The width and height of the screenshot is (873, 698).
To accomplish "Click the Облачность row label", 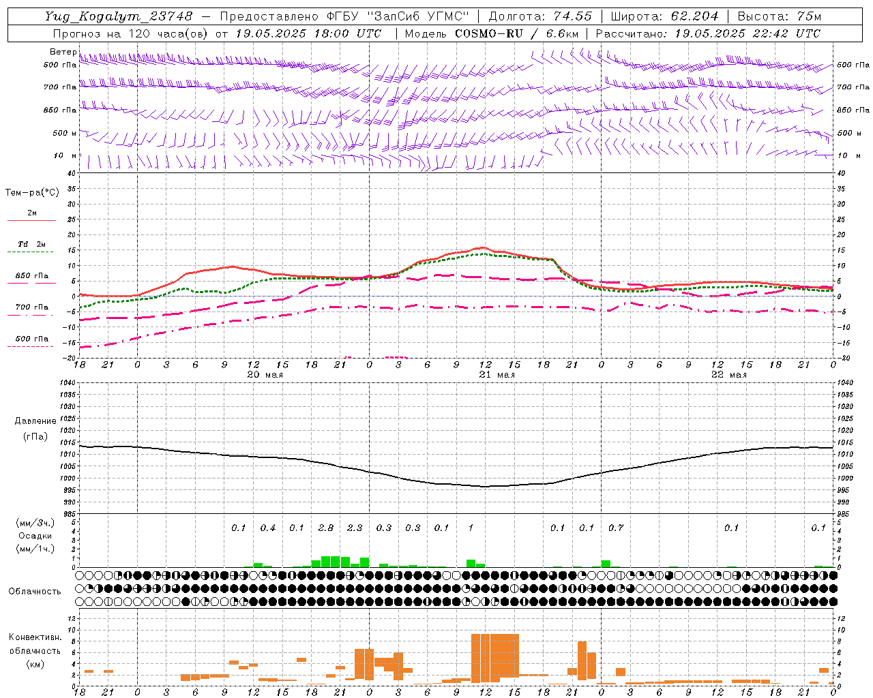I will pos(35,591).
